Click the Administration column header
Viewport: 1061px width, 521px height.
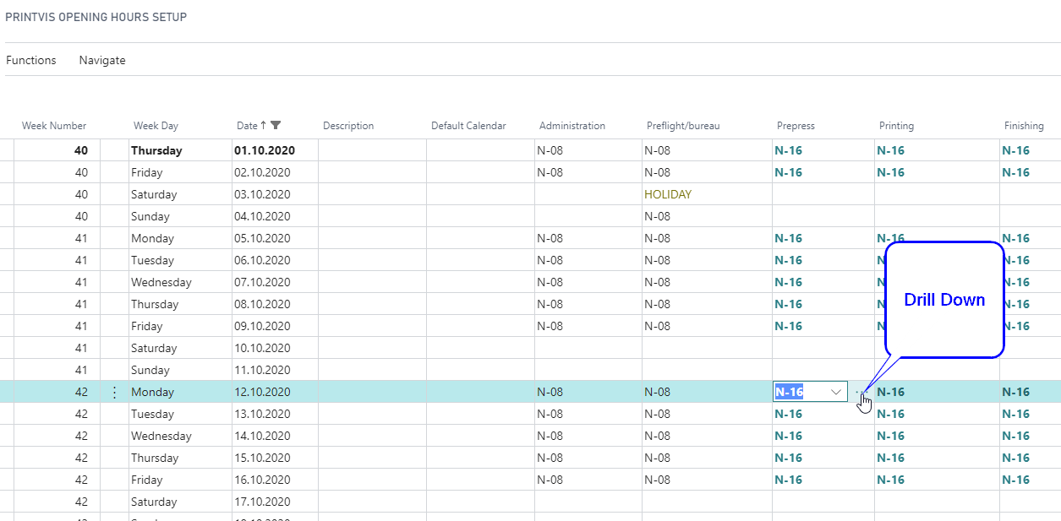pyautogui.click(x=572, y=126)
